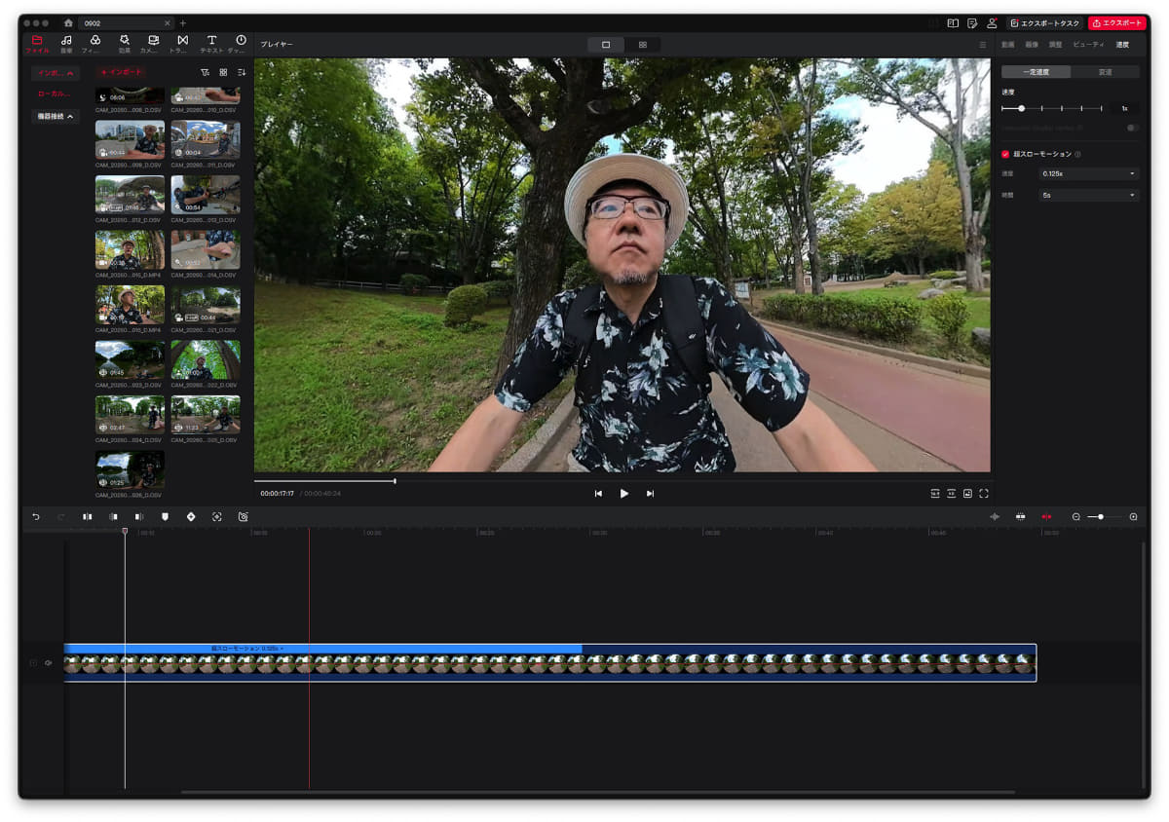Collapse the 機器接続 sidebar section
The height and width of the screenshot is (822, 1169).
[55, 116]
